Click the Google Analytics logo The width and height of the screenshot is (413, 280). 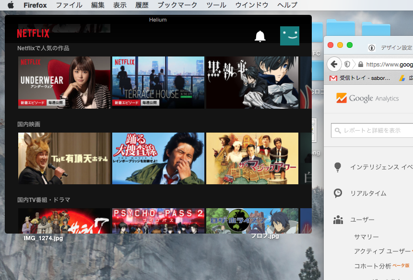[367, 98]
